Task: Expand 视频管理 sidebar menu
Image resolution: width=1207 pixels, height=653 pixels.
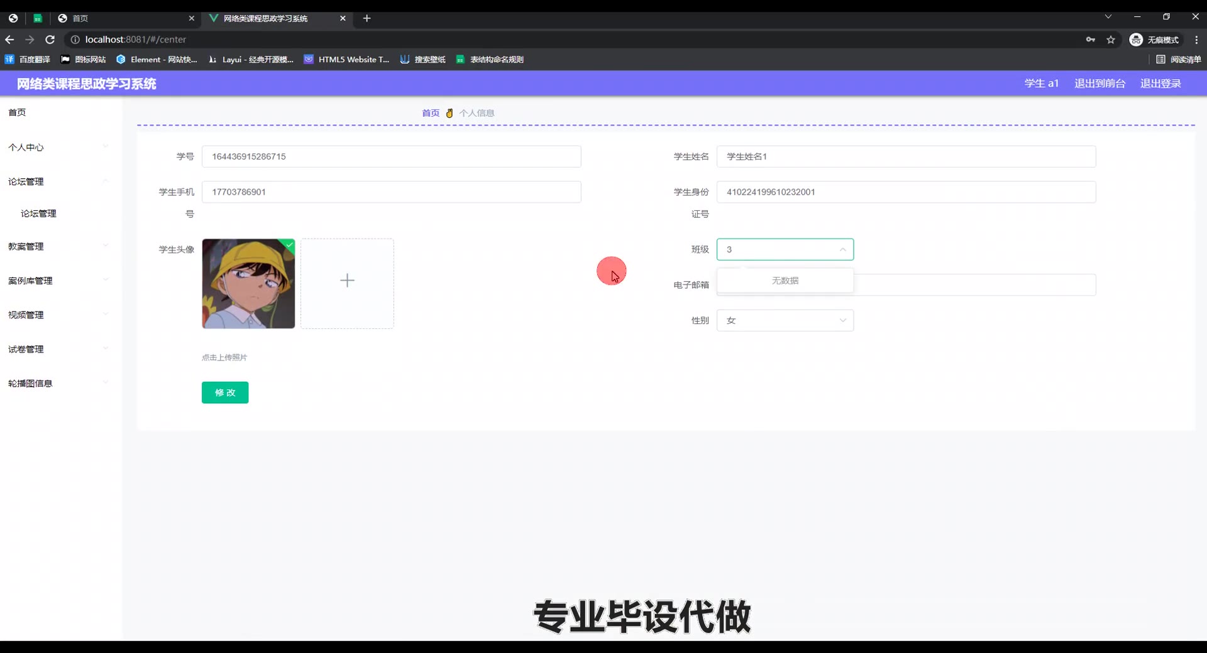Action: tap(57, 315)
